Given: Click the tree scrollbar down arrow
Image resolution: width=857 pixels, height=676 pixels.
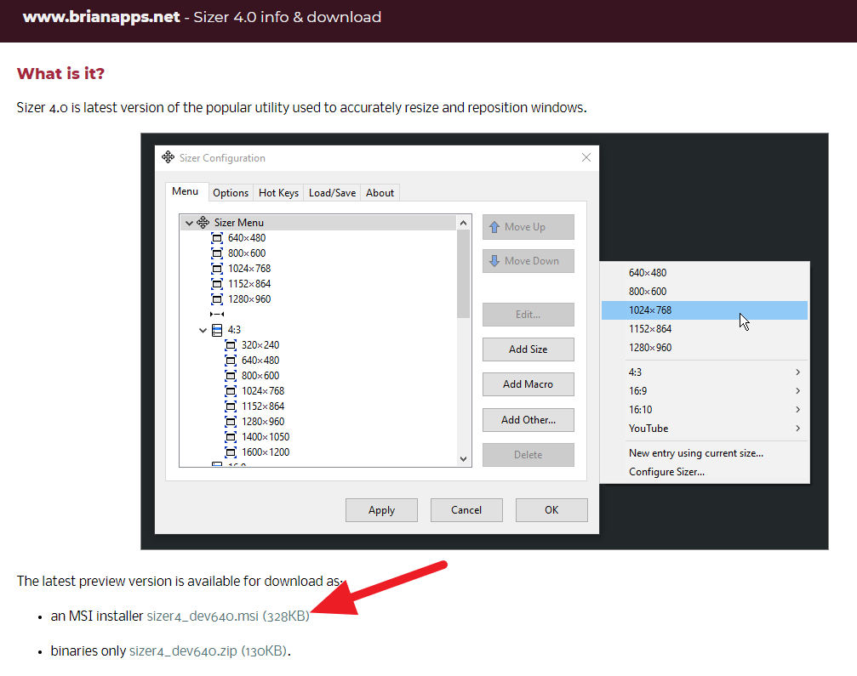Looking at the screenshot, I should pyautogui.click(x=464, y=459).
